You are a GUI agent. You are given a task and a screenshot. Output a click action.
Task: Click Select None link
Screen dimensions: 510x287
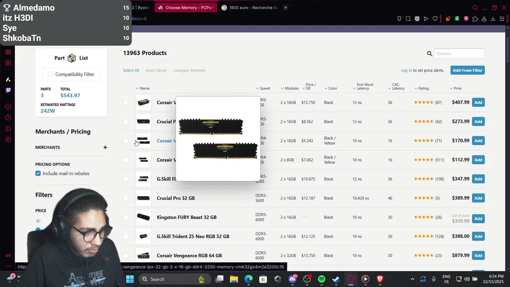[156, 70]
